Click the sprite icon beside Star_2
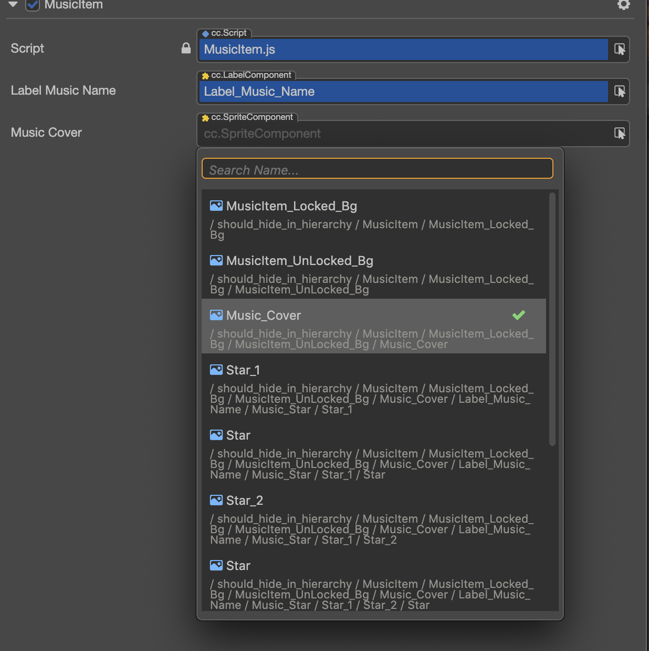649x651 pixels. (x=216, y=500)
